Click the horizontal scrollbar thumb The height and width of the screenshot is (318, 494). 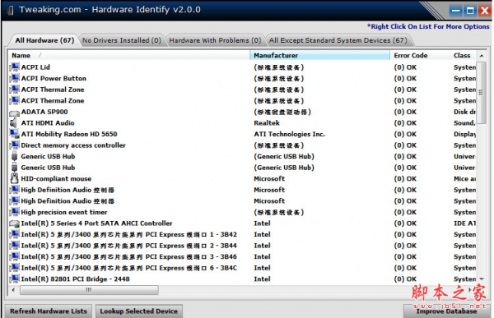89,290
